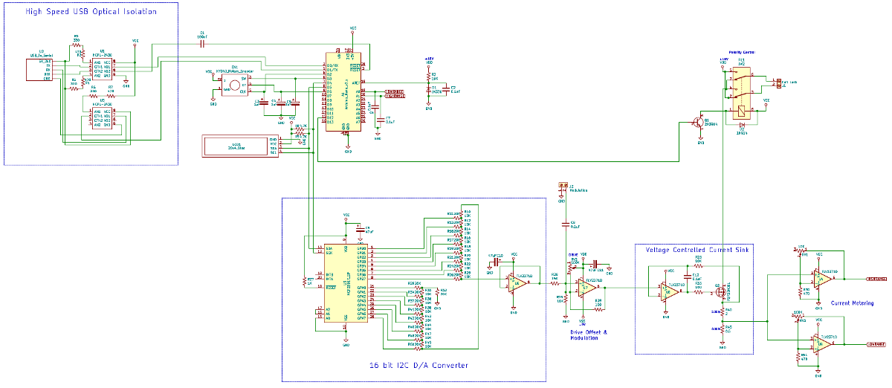Select the '16 bit I2C D/A Converter' label
The image size is (892, 388).
[418, 365]
